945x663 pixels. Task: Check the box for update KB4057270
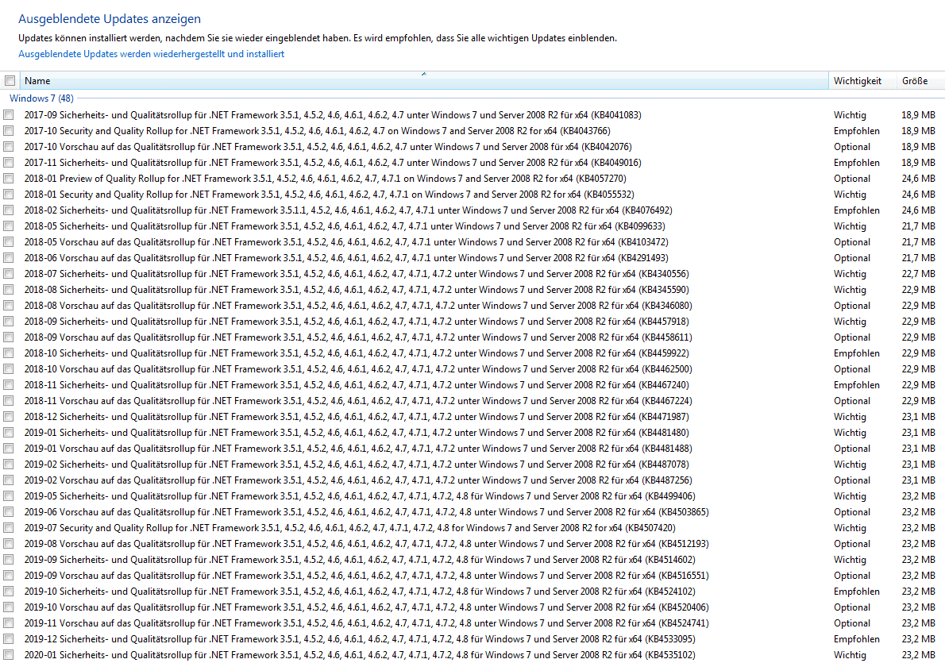click(9, 179)
